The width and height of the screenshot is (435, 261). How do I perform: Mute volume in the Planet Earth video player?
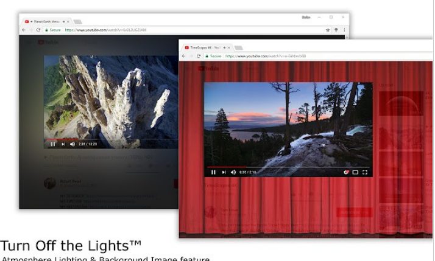click(72, 144)
